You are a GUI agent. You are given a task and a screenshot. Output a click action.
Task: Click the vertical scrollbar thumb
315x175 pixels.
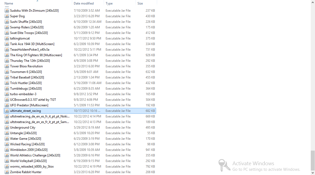point(313,160)
